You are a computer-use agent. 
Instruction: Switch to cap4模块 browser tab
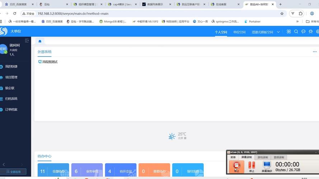click(122, 4)
